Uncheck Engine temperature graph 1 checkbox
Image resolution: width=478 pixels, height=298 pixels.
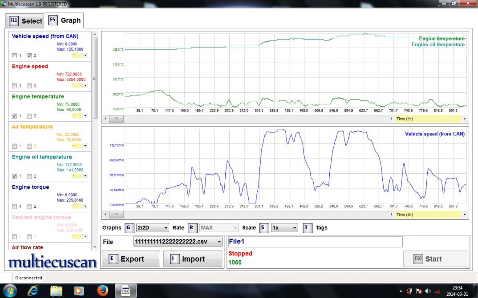pyautogui.click(x=15, y=116)
